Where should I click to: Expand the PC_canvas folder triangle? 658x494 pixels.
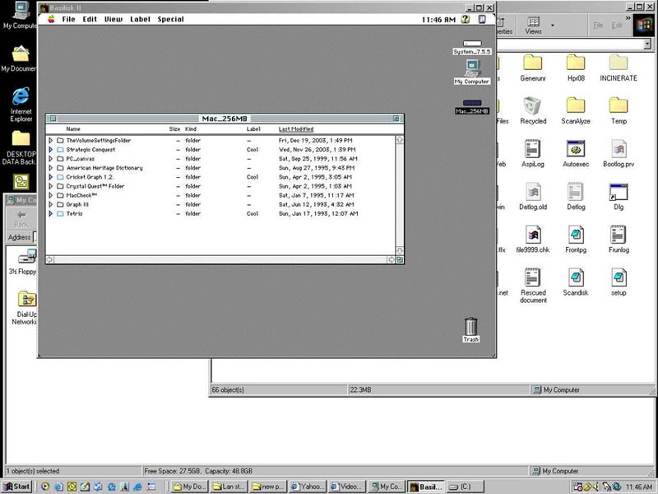point(50,159)
